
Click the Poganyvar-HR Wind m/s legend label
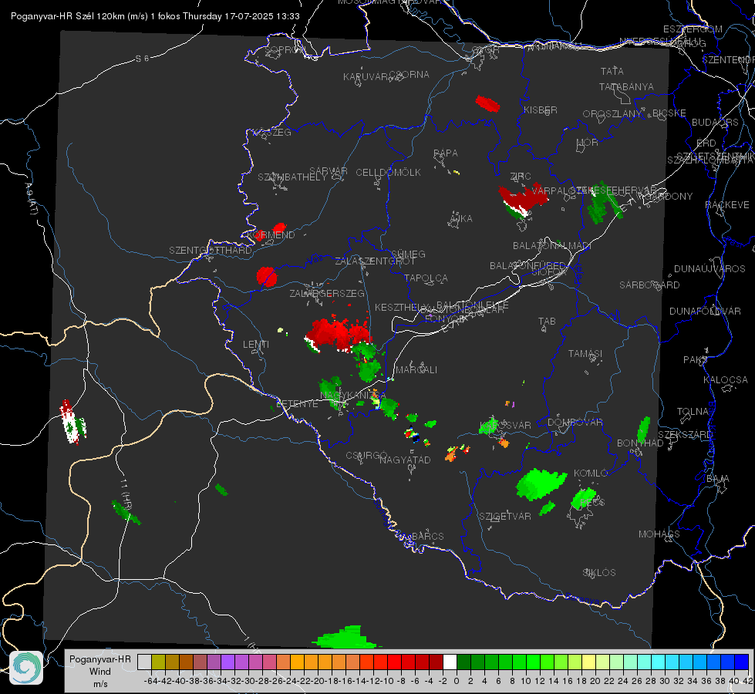[x=100, y=672]
